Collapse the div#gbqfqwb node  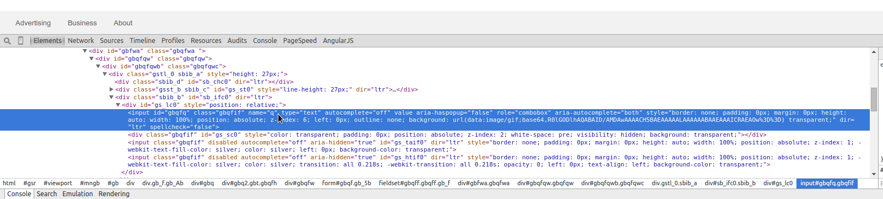pos(98,66)
